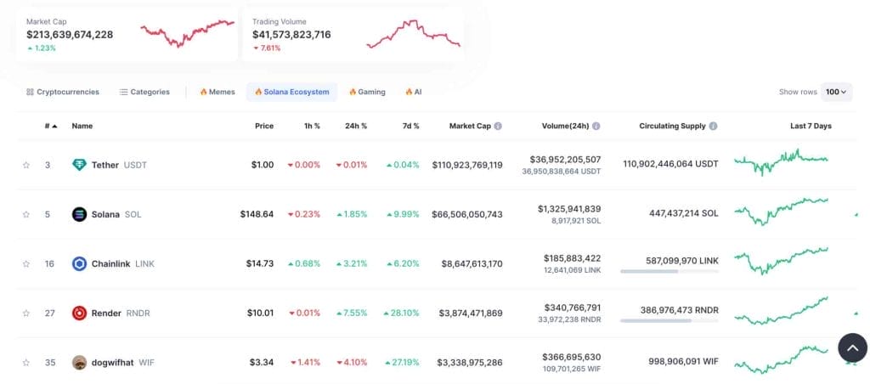The image size is (870, 384).
Task: Click the Volume(24h) info icon
Action: (596, 126)
